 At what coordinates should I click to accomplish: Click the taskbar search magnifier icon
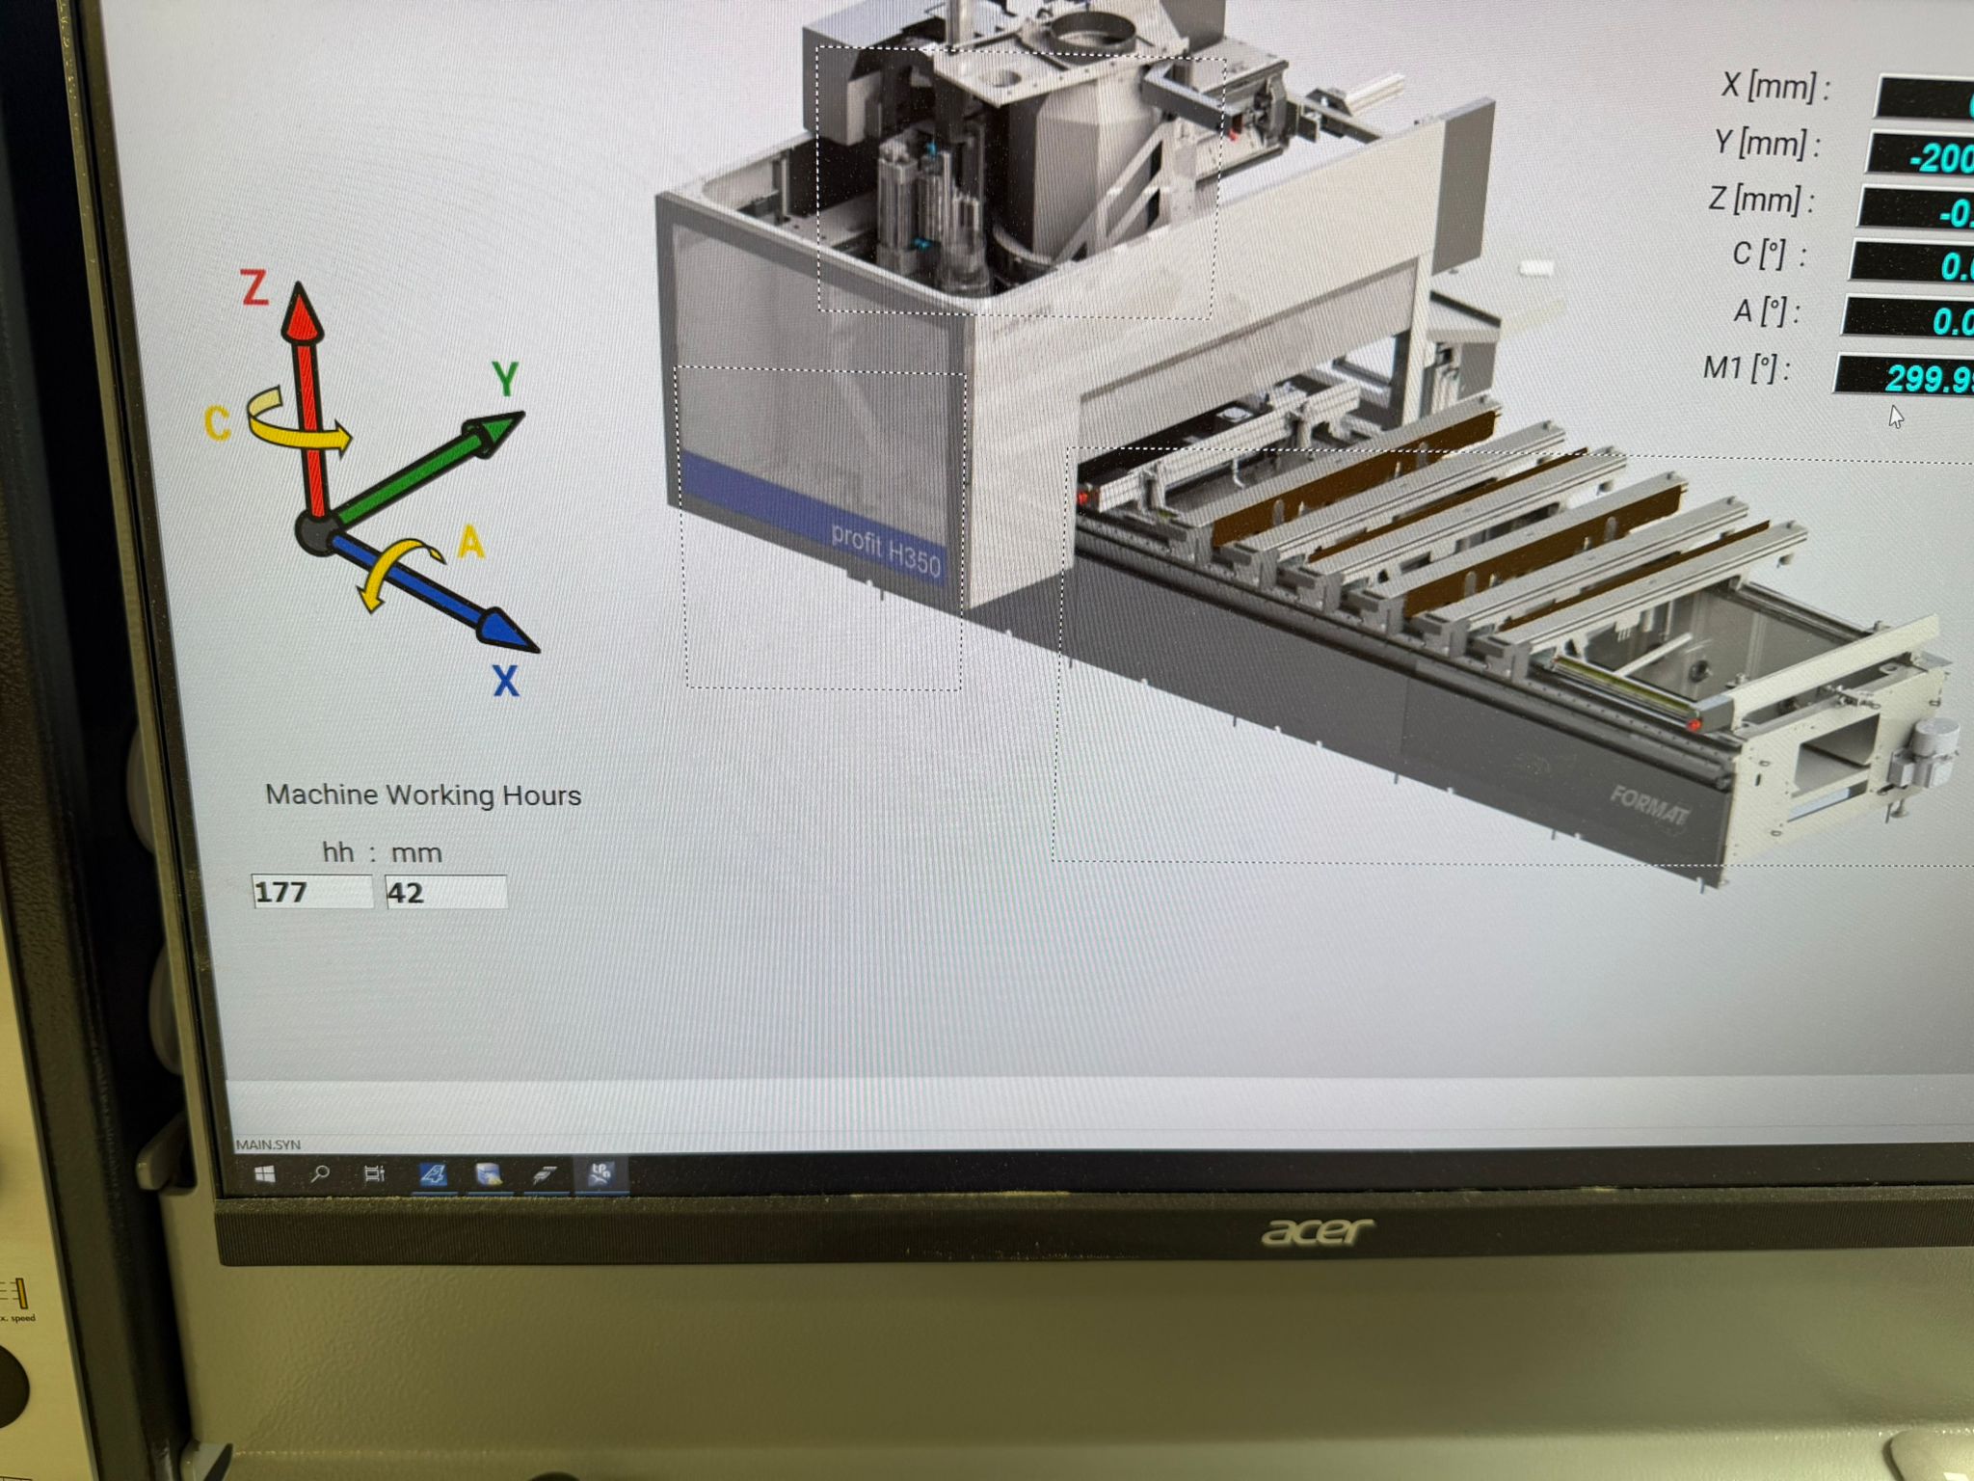click(x=319, y=1173)
